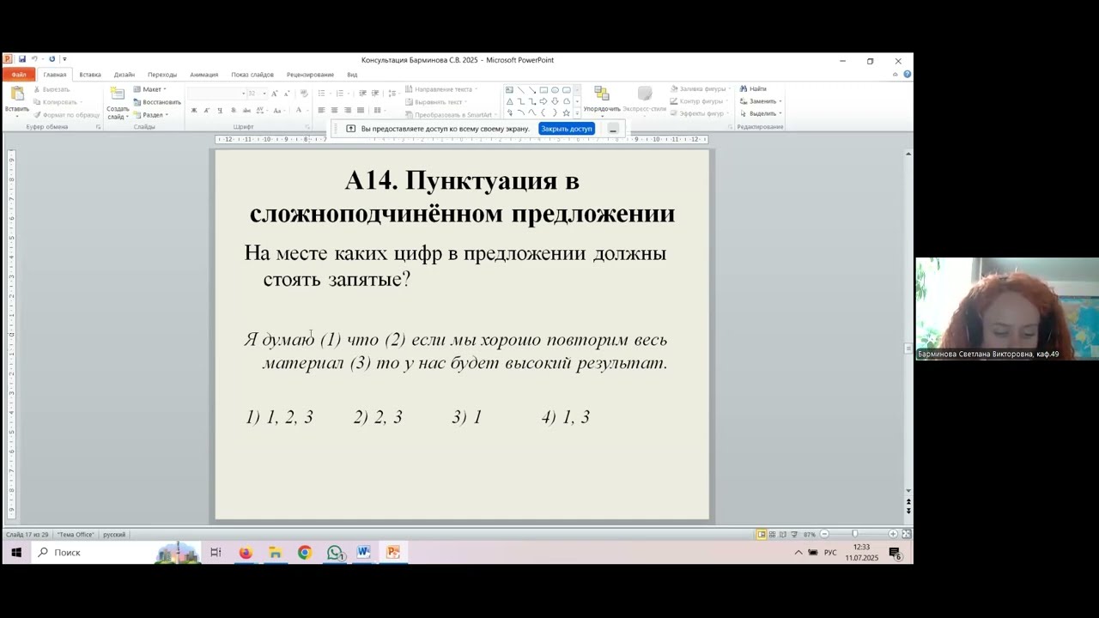Increase the font size with the large A button
Viewport: 1099px width, 618px height.
click(x=275, y=93)
